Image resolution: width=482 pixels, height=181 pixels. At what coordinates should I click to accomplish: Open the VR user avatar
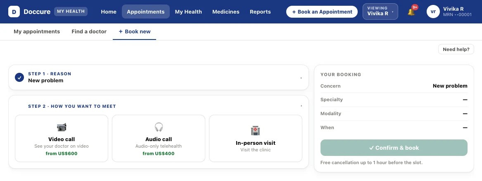433,12
